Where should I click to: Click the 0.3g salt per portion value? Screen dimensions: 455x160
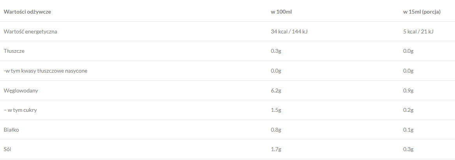coord(408,149)
